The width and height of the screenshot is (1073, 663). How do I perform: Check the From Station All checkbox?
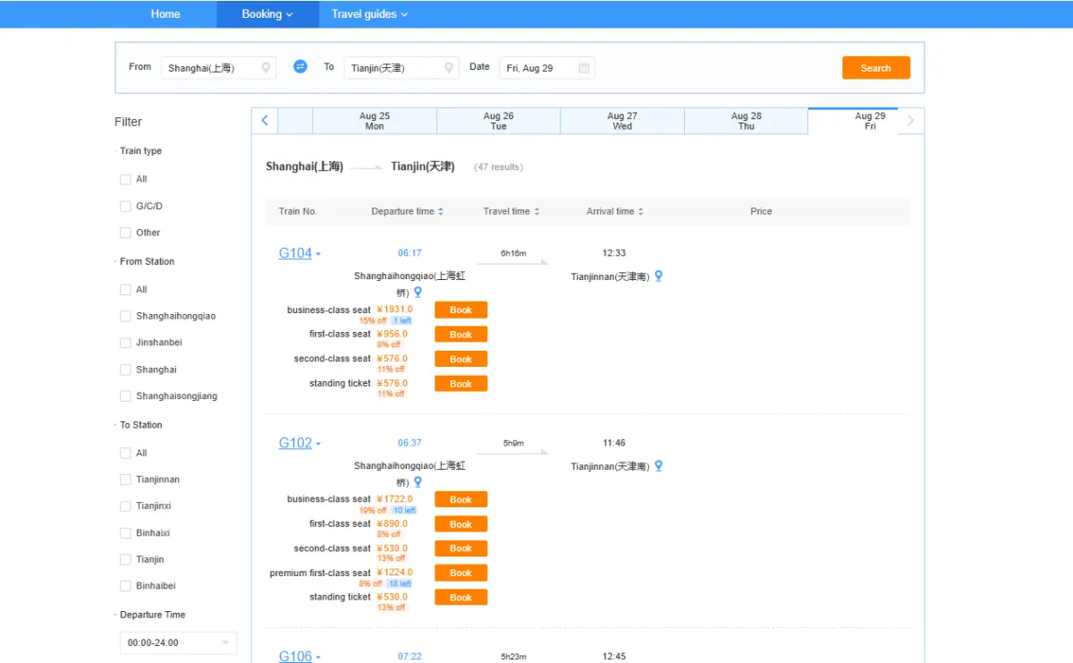point(125,290)
